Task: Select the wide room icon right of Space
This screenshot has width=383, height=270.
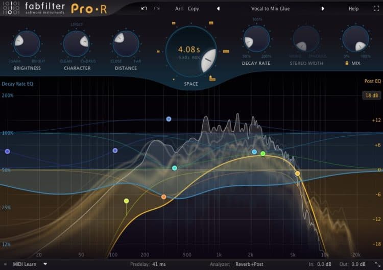Action: 226,52
